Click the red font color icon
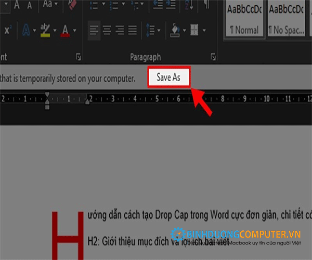The image size is (312, 260). click(x=66, y=30)
